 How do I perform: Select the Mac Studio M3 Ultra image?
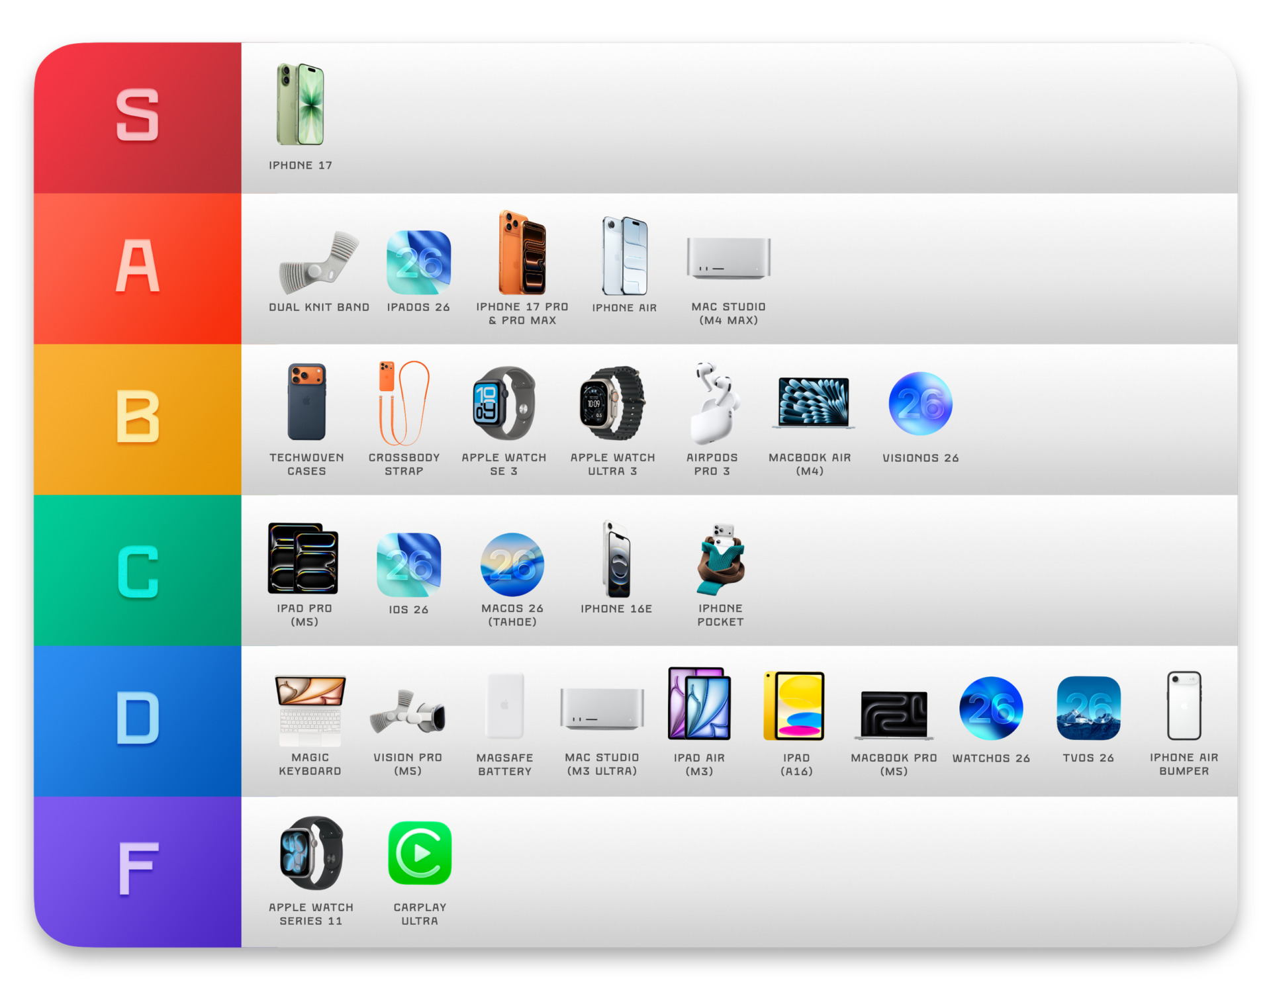(602, 708)
